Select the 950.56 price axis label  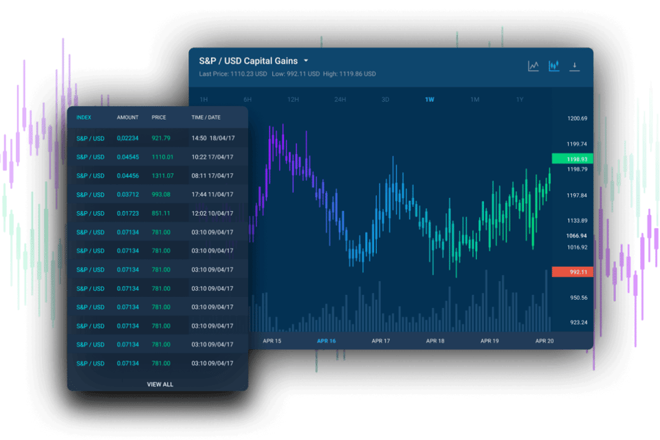pos(579,298)
